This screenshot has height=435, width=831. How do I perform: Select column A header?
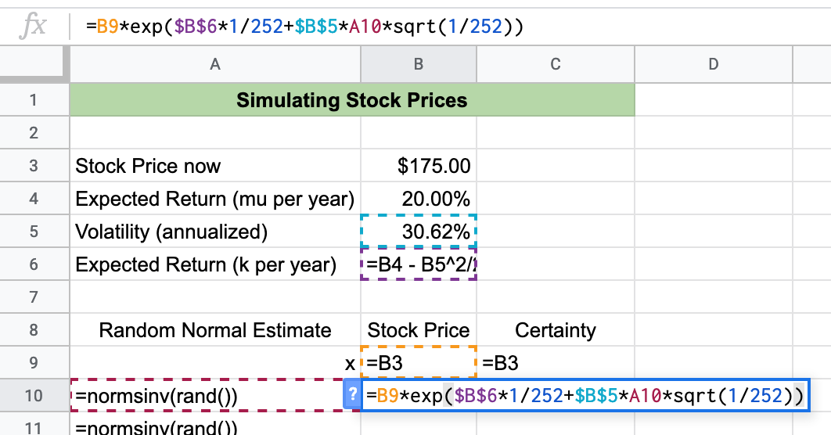(x=215, y=65)
